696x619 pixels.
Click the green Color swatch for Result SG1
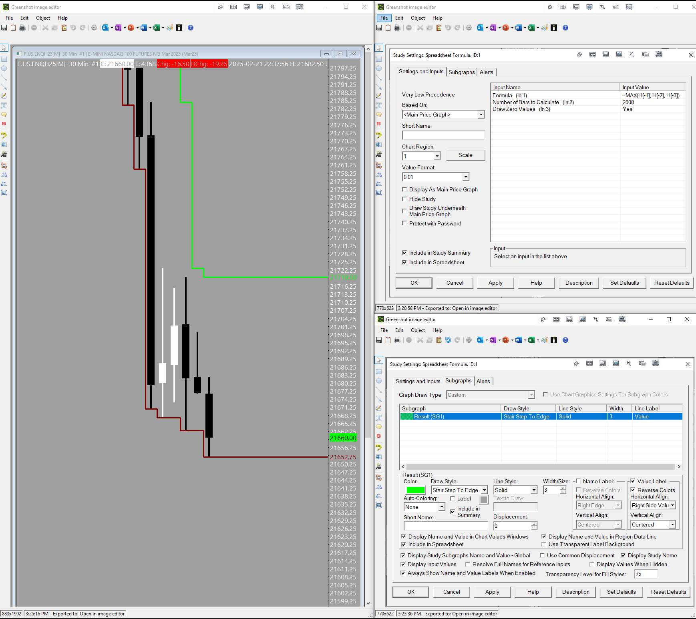coord(415,490)
